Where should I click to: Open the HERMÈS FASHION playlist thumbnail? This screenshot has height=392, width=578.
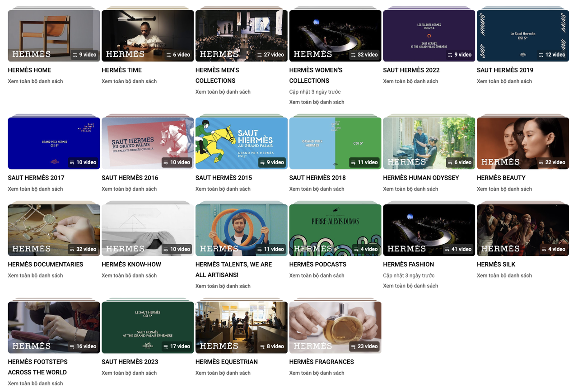(429, 230)
